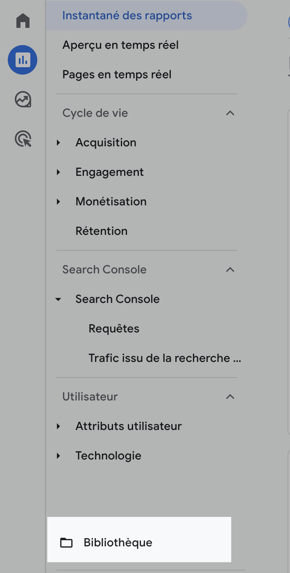Open the Advertising cursor target icon

[23, 139]
